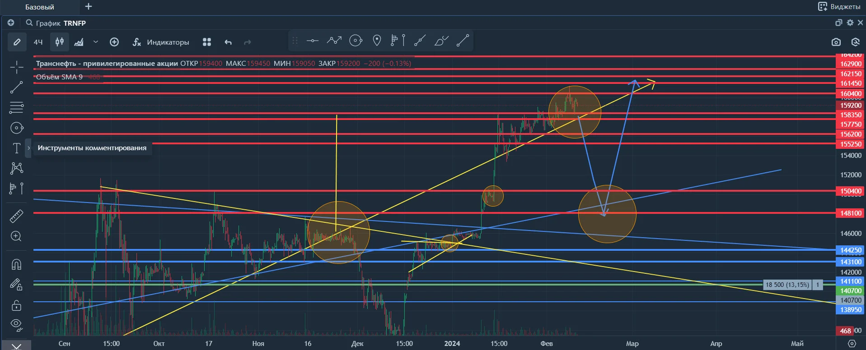Screen dimensions: 866x350
Task: Grab the floating drawing toolbar handle
Action: point(295,41)
